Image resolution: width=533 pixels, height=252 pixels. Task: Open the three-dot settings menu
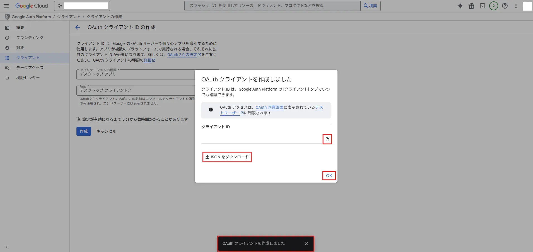(516, 6)
